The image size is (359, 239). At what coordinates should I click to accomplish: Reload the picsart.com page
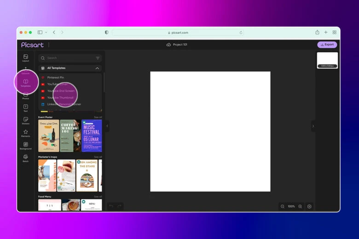(241, 33)
